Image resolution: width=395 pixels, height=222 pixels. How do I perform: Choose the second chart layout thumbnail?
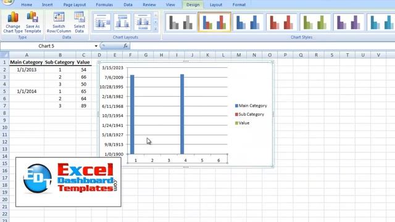click(x=122, y=22)
